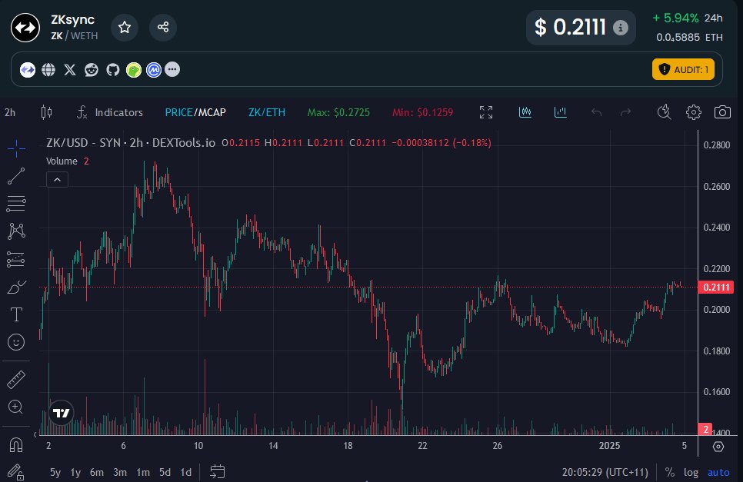This screenshot has width=743, height=482.
Task: Set time range to 5y
Action: 55,472
